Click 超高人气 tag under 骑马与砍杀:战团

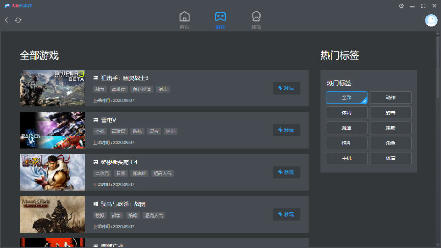(x=154, y=215)
